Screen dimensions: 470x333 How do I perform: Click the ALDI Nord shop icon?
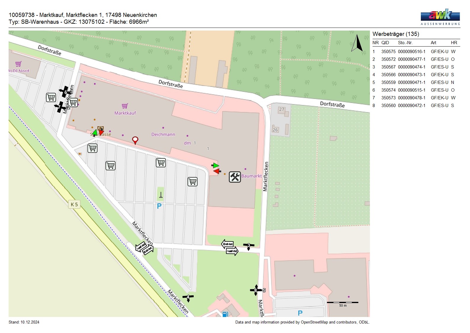pyautogui.click(x=18, y=64)
